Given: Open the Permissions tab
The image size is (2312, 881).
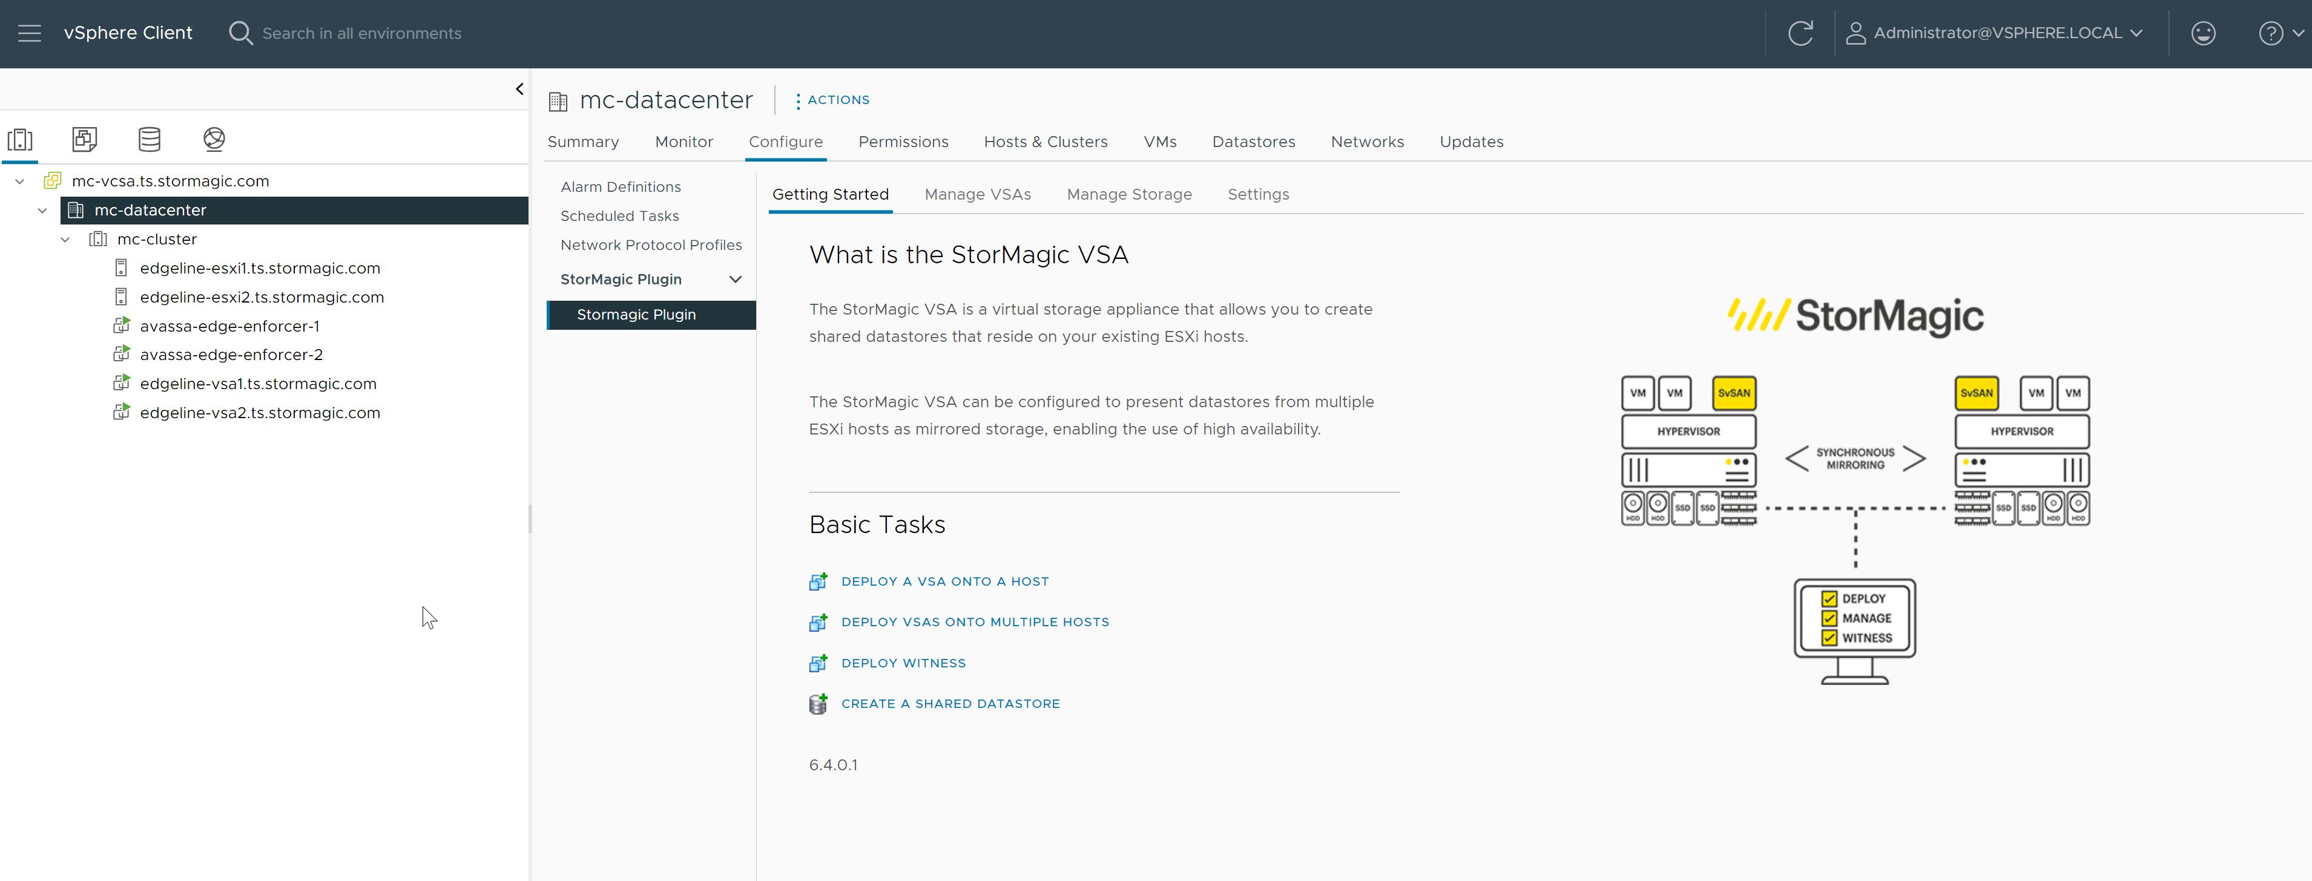Looking at the screenshot, I should point(903,142).
